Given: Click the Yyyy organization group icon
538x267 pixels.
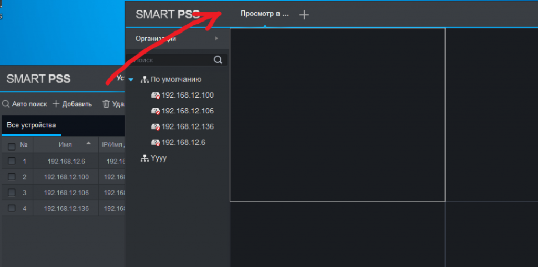Looking at the screenshot, I should [x=145, y=158].
